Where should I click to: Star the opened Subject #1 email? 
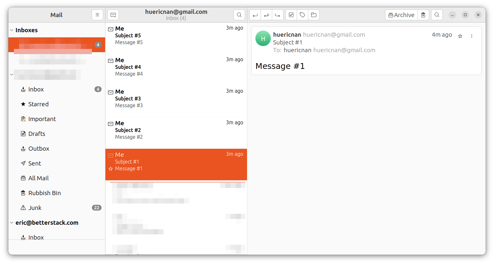click(460, 36)
